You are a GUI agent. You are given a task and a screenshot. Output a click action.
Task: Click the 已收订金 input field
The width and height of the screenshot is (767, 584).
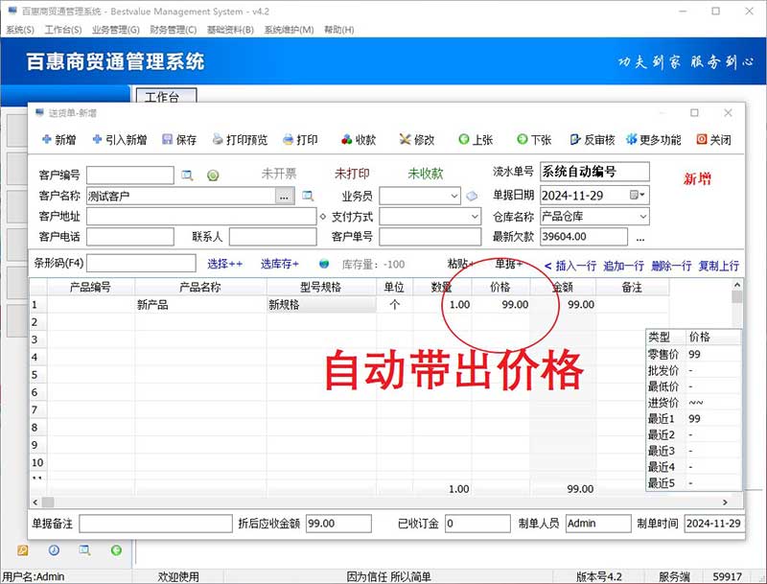coord(477,524)
